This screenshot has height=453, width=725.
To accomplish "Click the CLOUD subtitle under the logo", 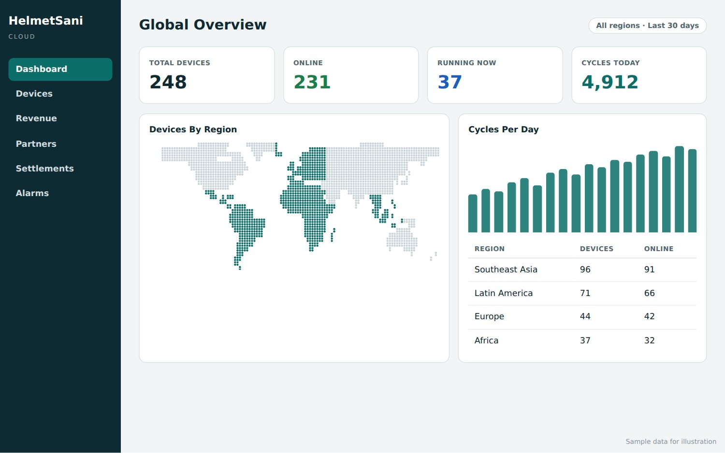I will [x=22, y=37].
